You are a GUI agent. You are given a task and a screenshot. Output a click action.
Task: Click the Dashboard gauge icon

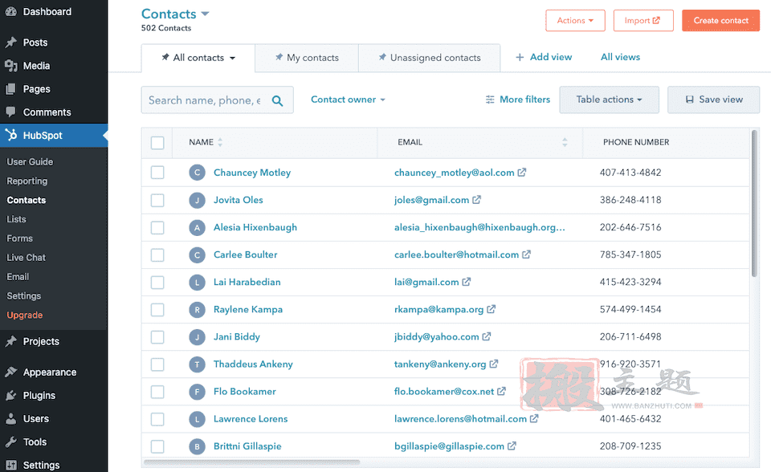pyautogui.click(x=10, y=11)
